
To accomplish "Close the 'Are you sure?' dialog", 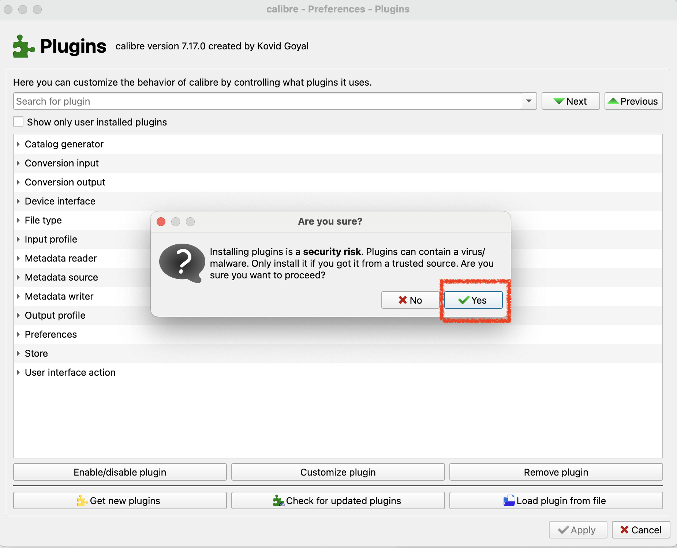I will coord(161,222).
